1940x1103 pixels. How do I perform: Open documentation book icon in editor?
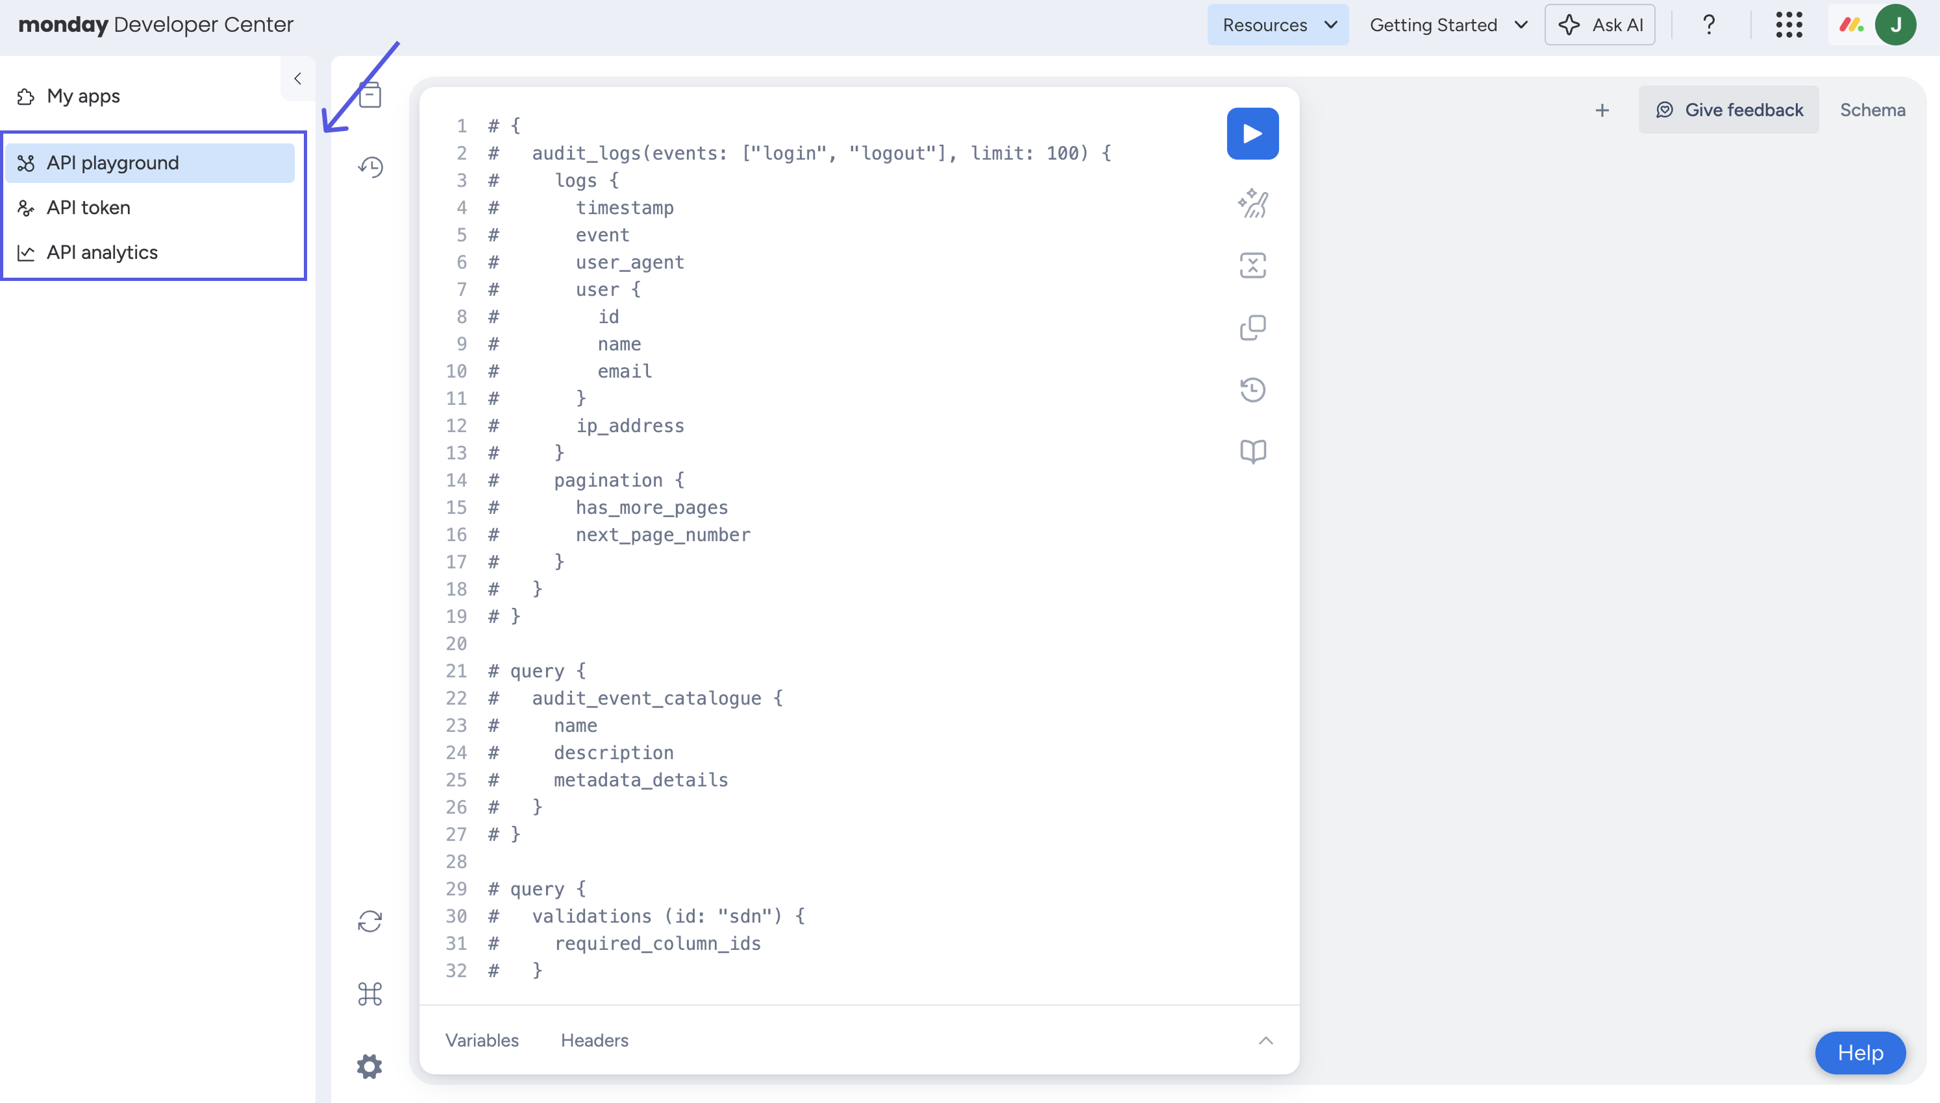point(1252,452)
